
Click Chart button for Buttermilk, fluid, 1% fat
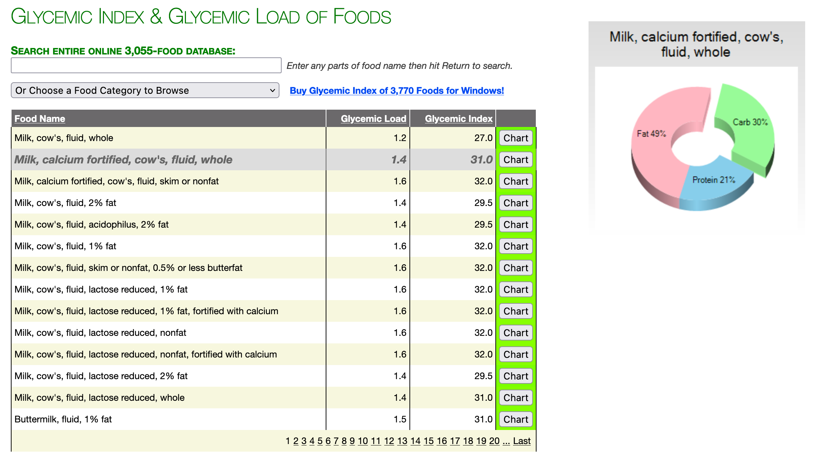[516, 419]
